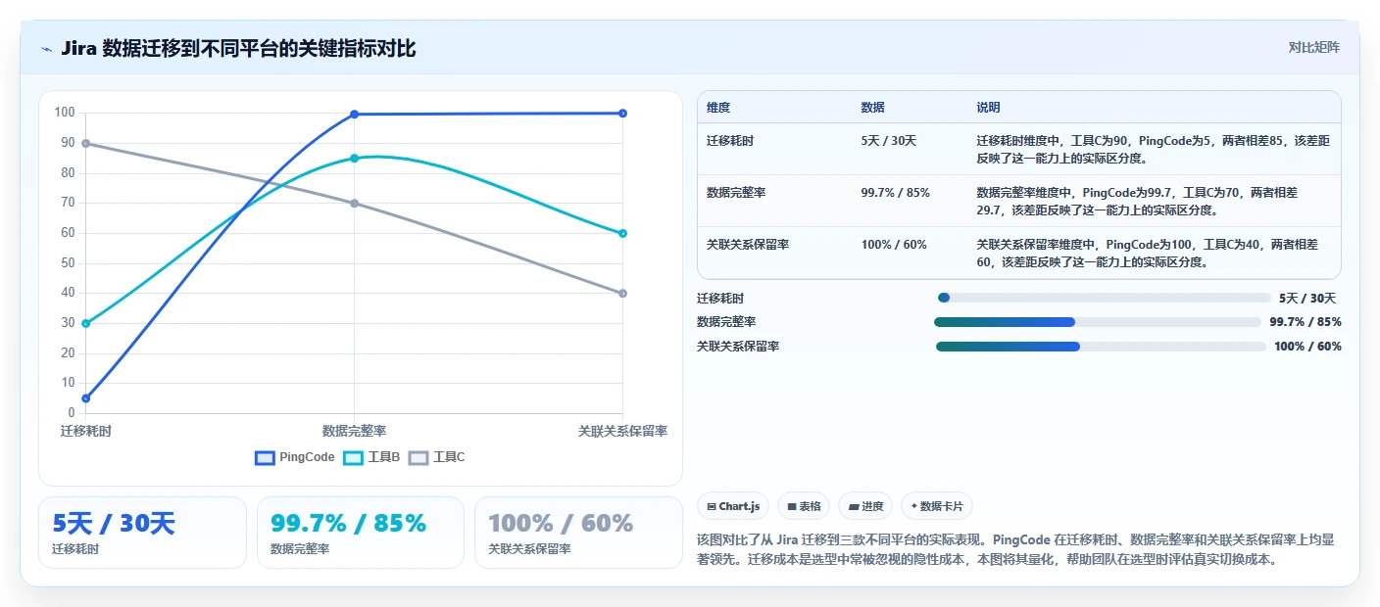Click the 100% / 60% value beside progress bar
The width and height of the screenshot is (1380, 607).
(1307, 347)
